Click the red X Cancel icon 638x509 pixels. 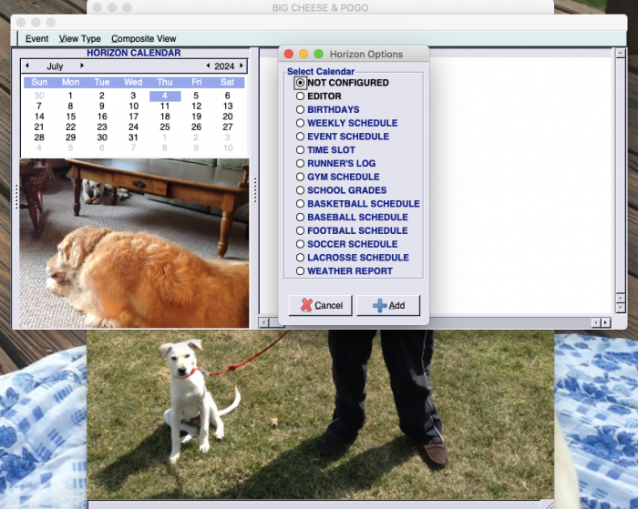tap(306, 306)
